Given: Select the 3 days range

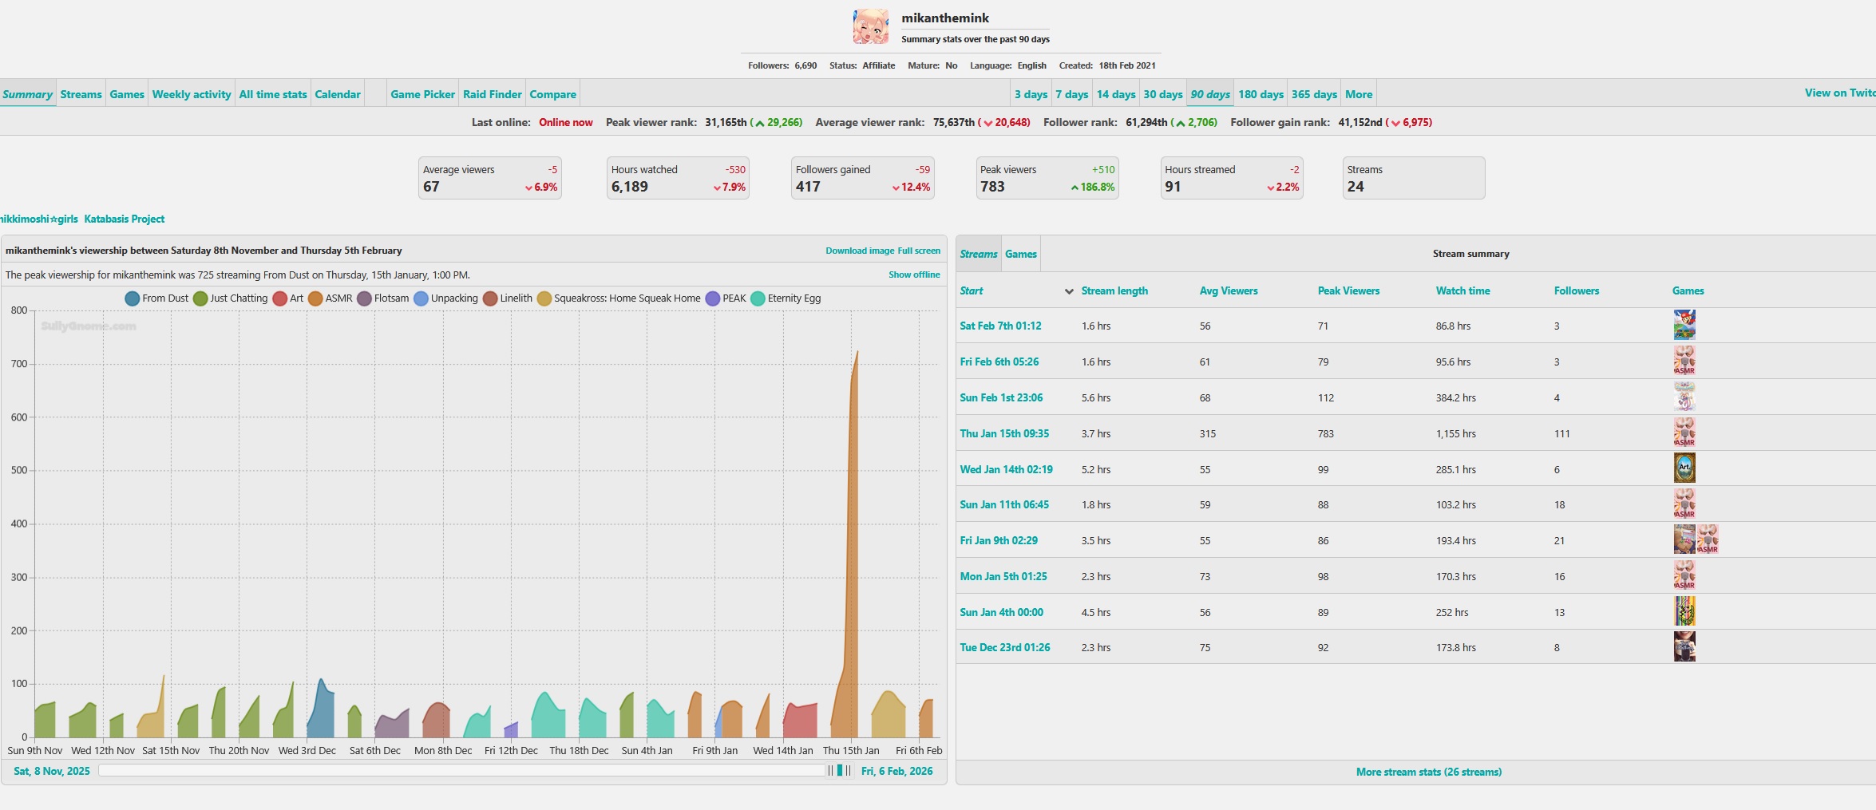Looking at the screenshot, I should click(1031, 94).
